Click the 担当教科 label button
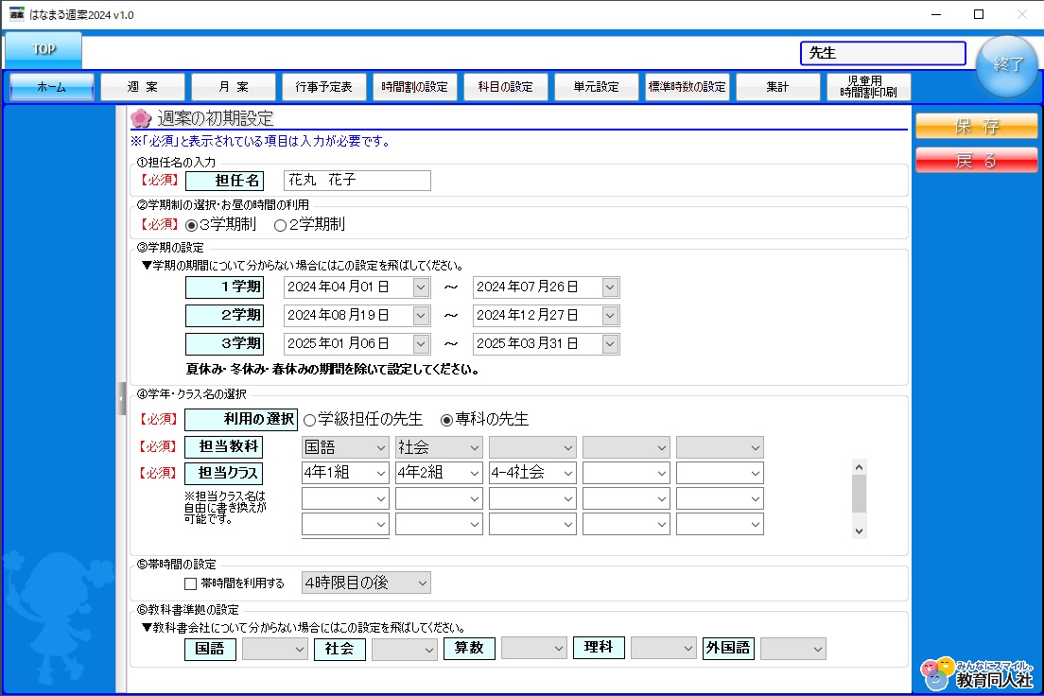The image size is (1044, 696). [224, 447]
